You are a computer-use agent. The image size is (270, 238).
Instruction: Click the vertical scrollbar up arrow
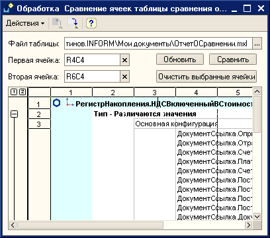257,92
